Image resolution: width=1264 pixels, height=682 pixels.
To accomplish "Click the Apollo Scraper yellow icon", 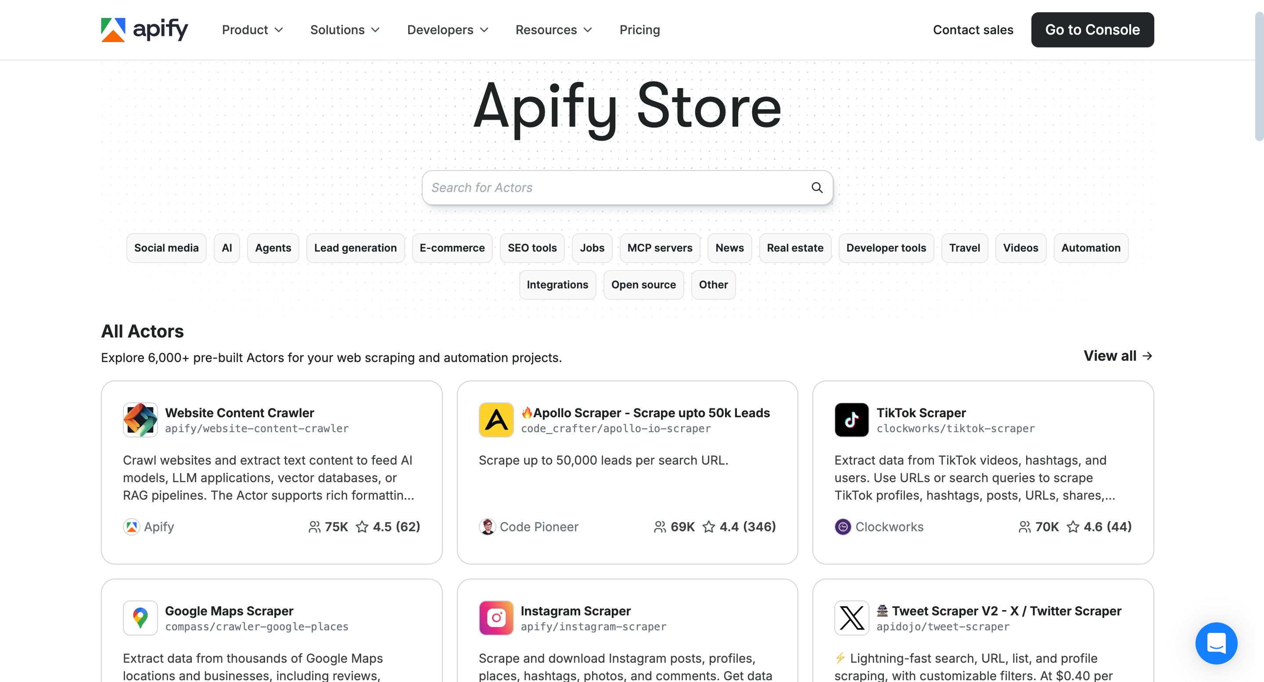I will pyautogui.click(x=496, y=420).
